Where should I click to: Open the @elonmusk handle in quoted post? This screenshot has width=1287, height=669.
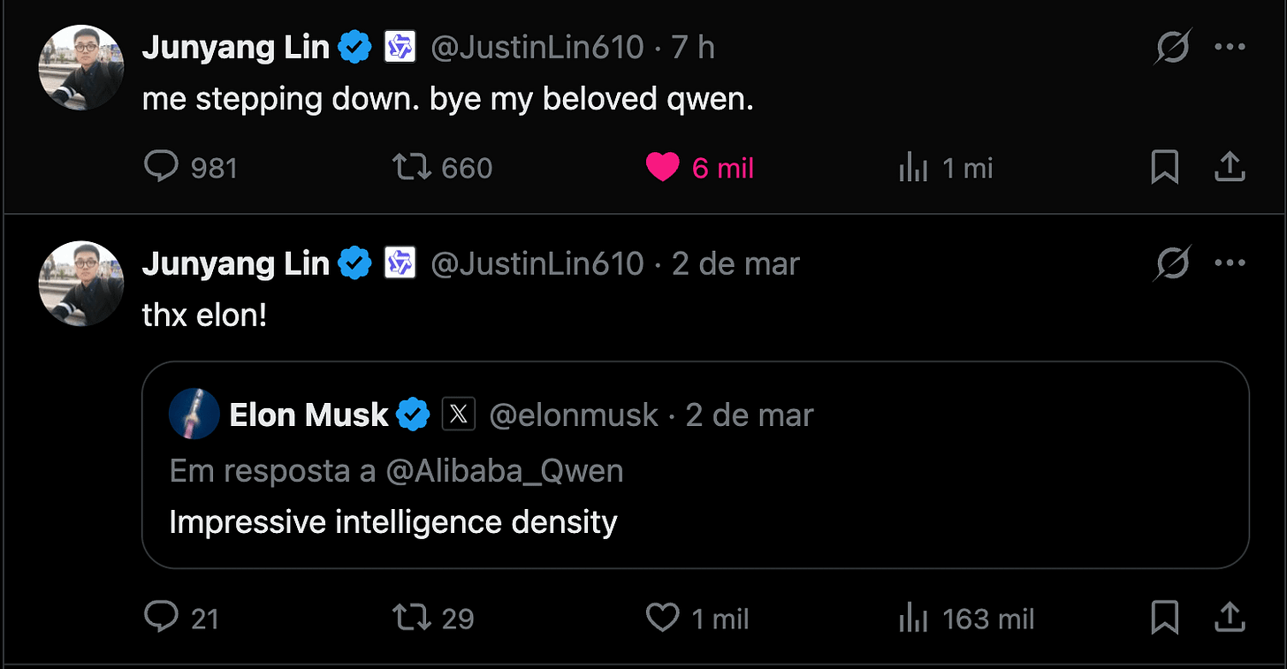[574, 414]
